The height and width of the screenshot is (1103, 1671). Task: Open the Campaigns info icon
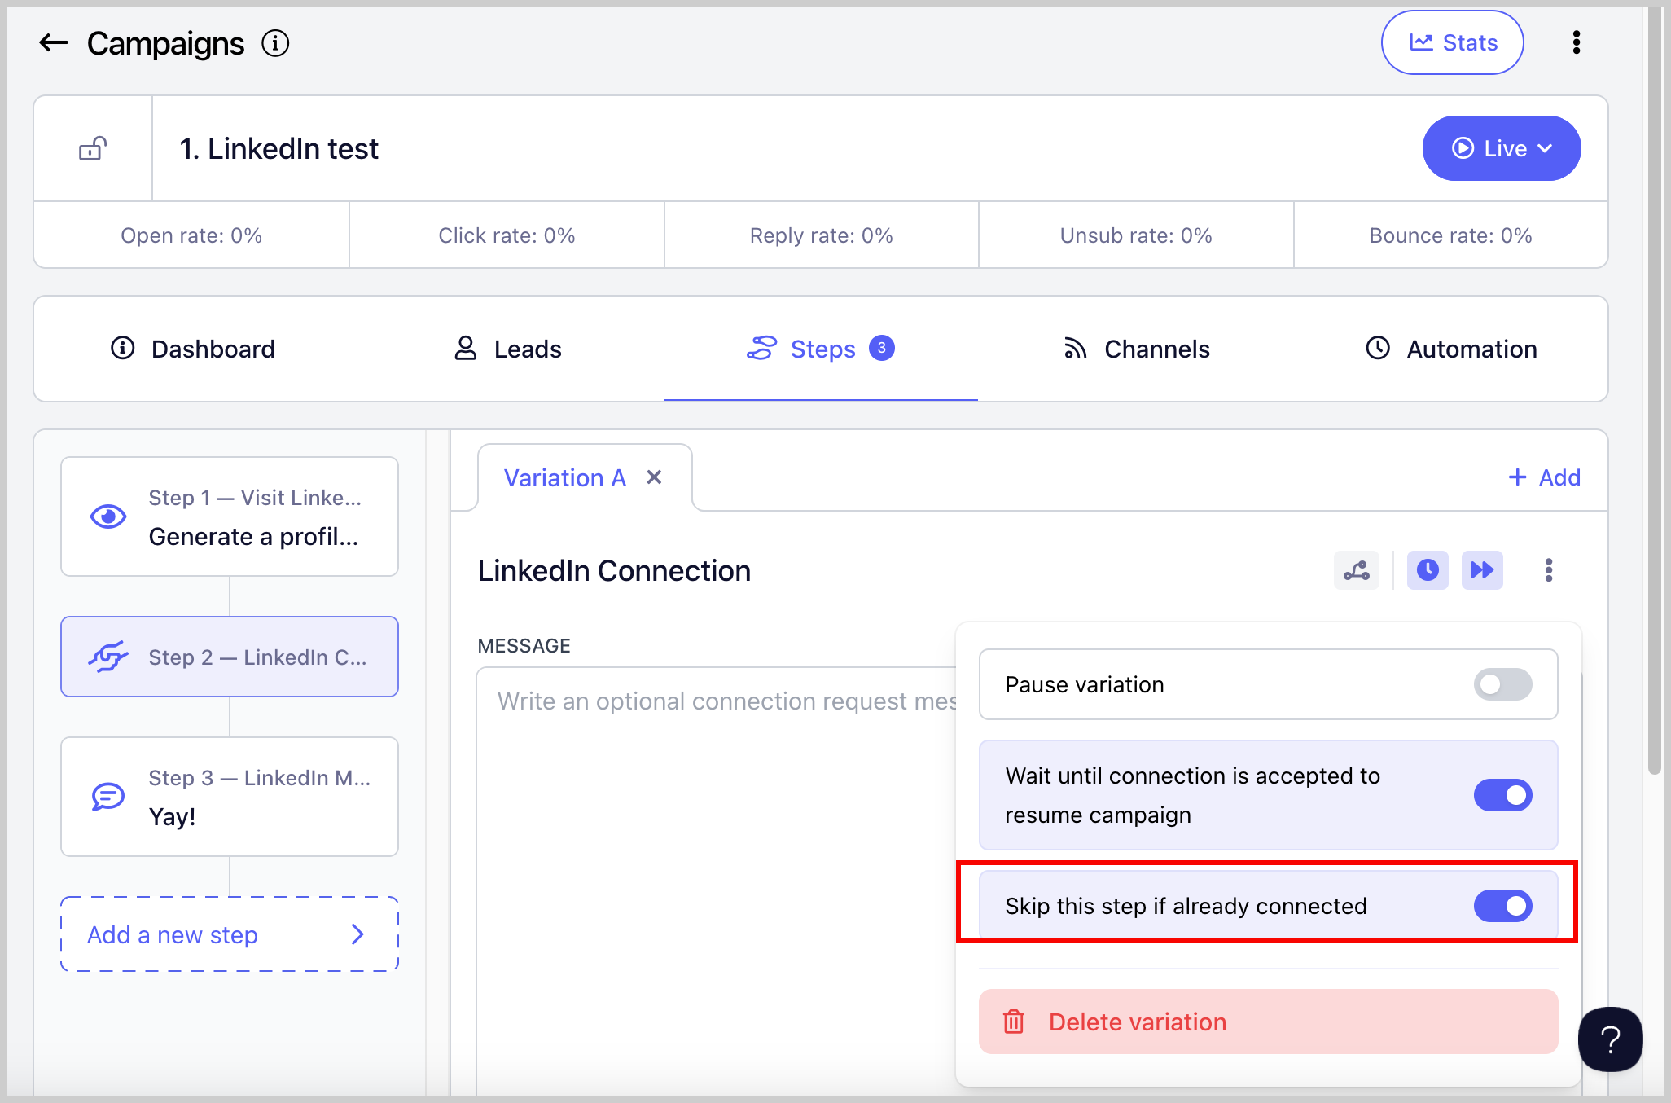[x=275, y=43]
